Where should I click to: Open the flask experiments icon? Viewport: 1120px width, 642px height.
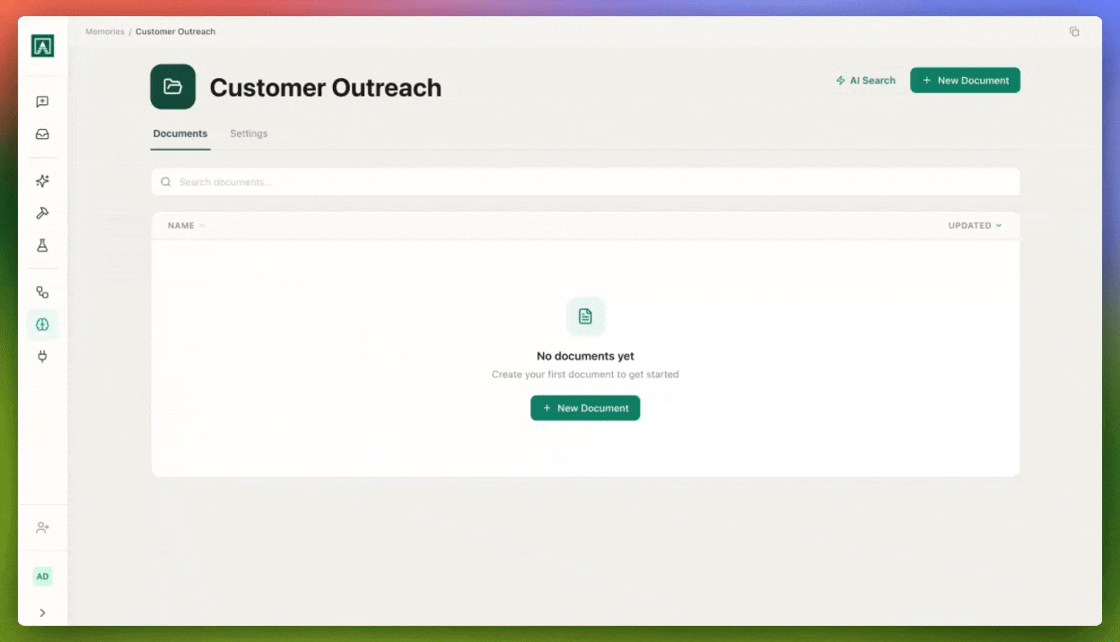click(x=42, y=246)
